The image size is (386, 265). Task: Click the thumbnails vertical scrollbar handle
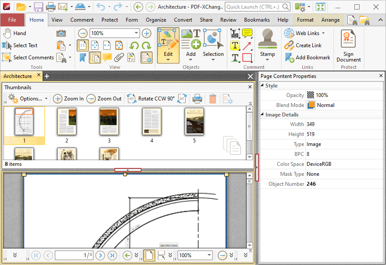pos(250,126)
